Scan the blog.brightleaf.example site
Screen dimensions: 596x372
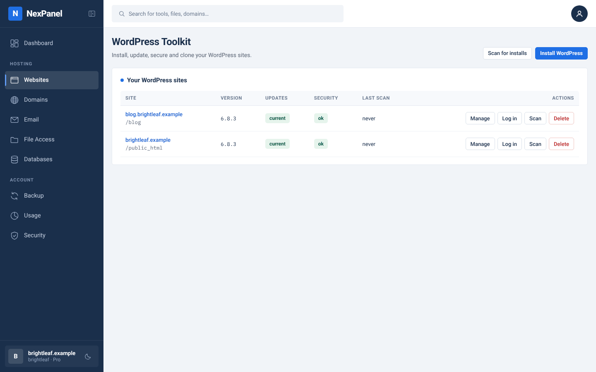click(x=535, y=119)
